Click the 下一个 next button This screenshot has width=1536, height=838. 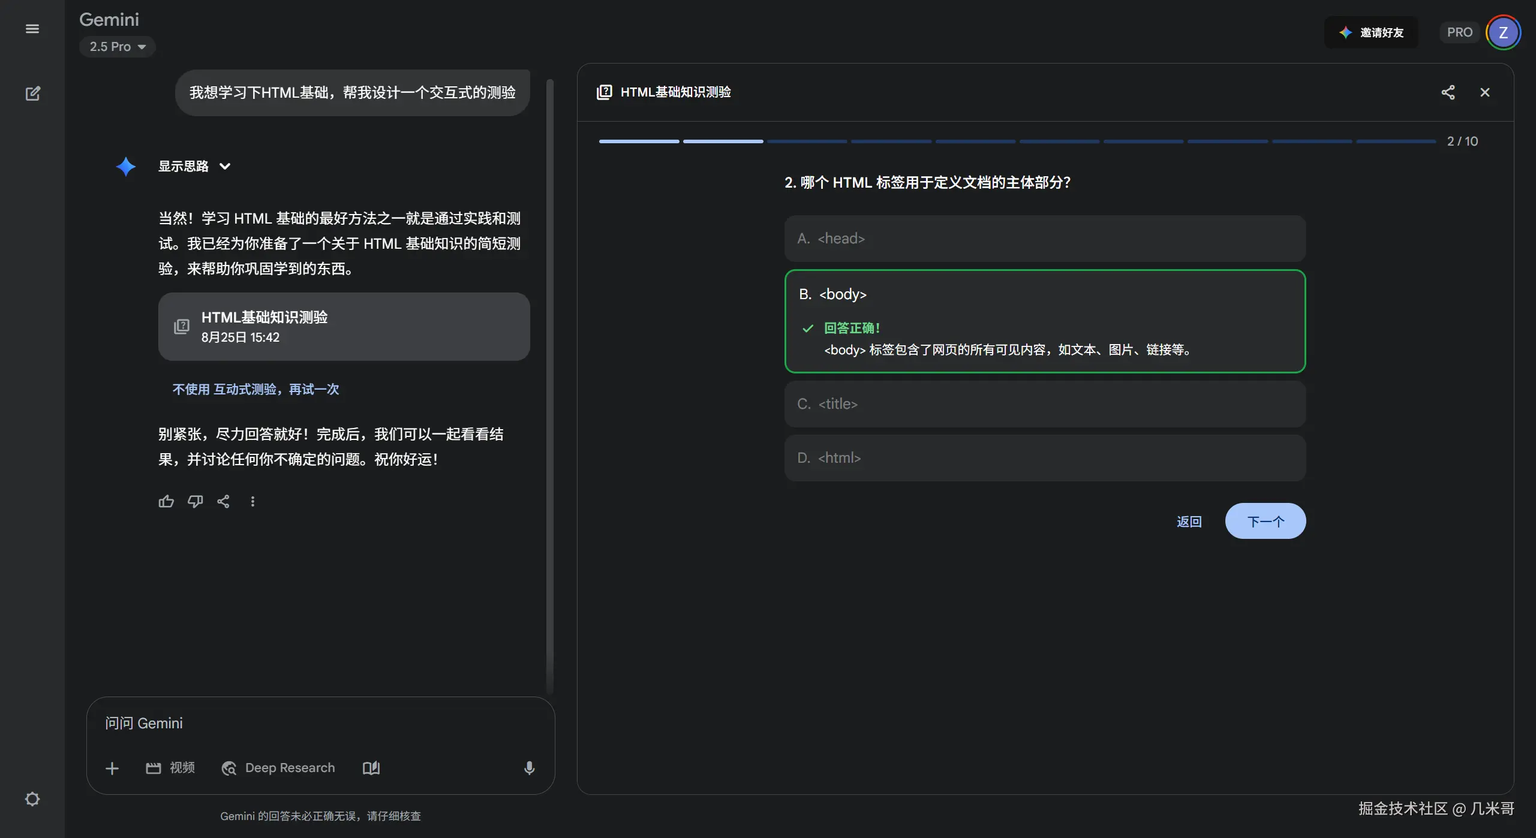tap(1265, 521)
